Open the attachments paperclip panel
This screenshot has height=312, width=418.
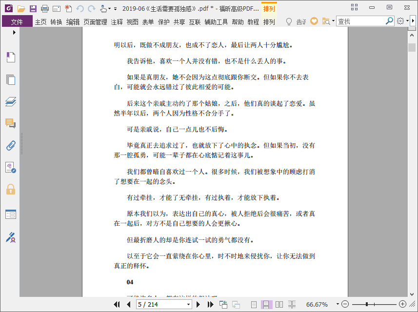[x=11, y=146]
